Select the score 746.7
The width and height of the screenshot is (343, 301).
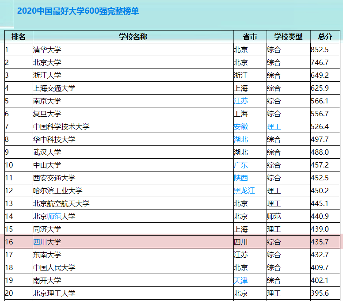click(x=320, y=63)
